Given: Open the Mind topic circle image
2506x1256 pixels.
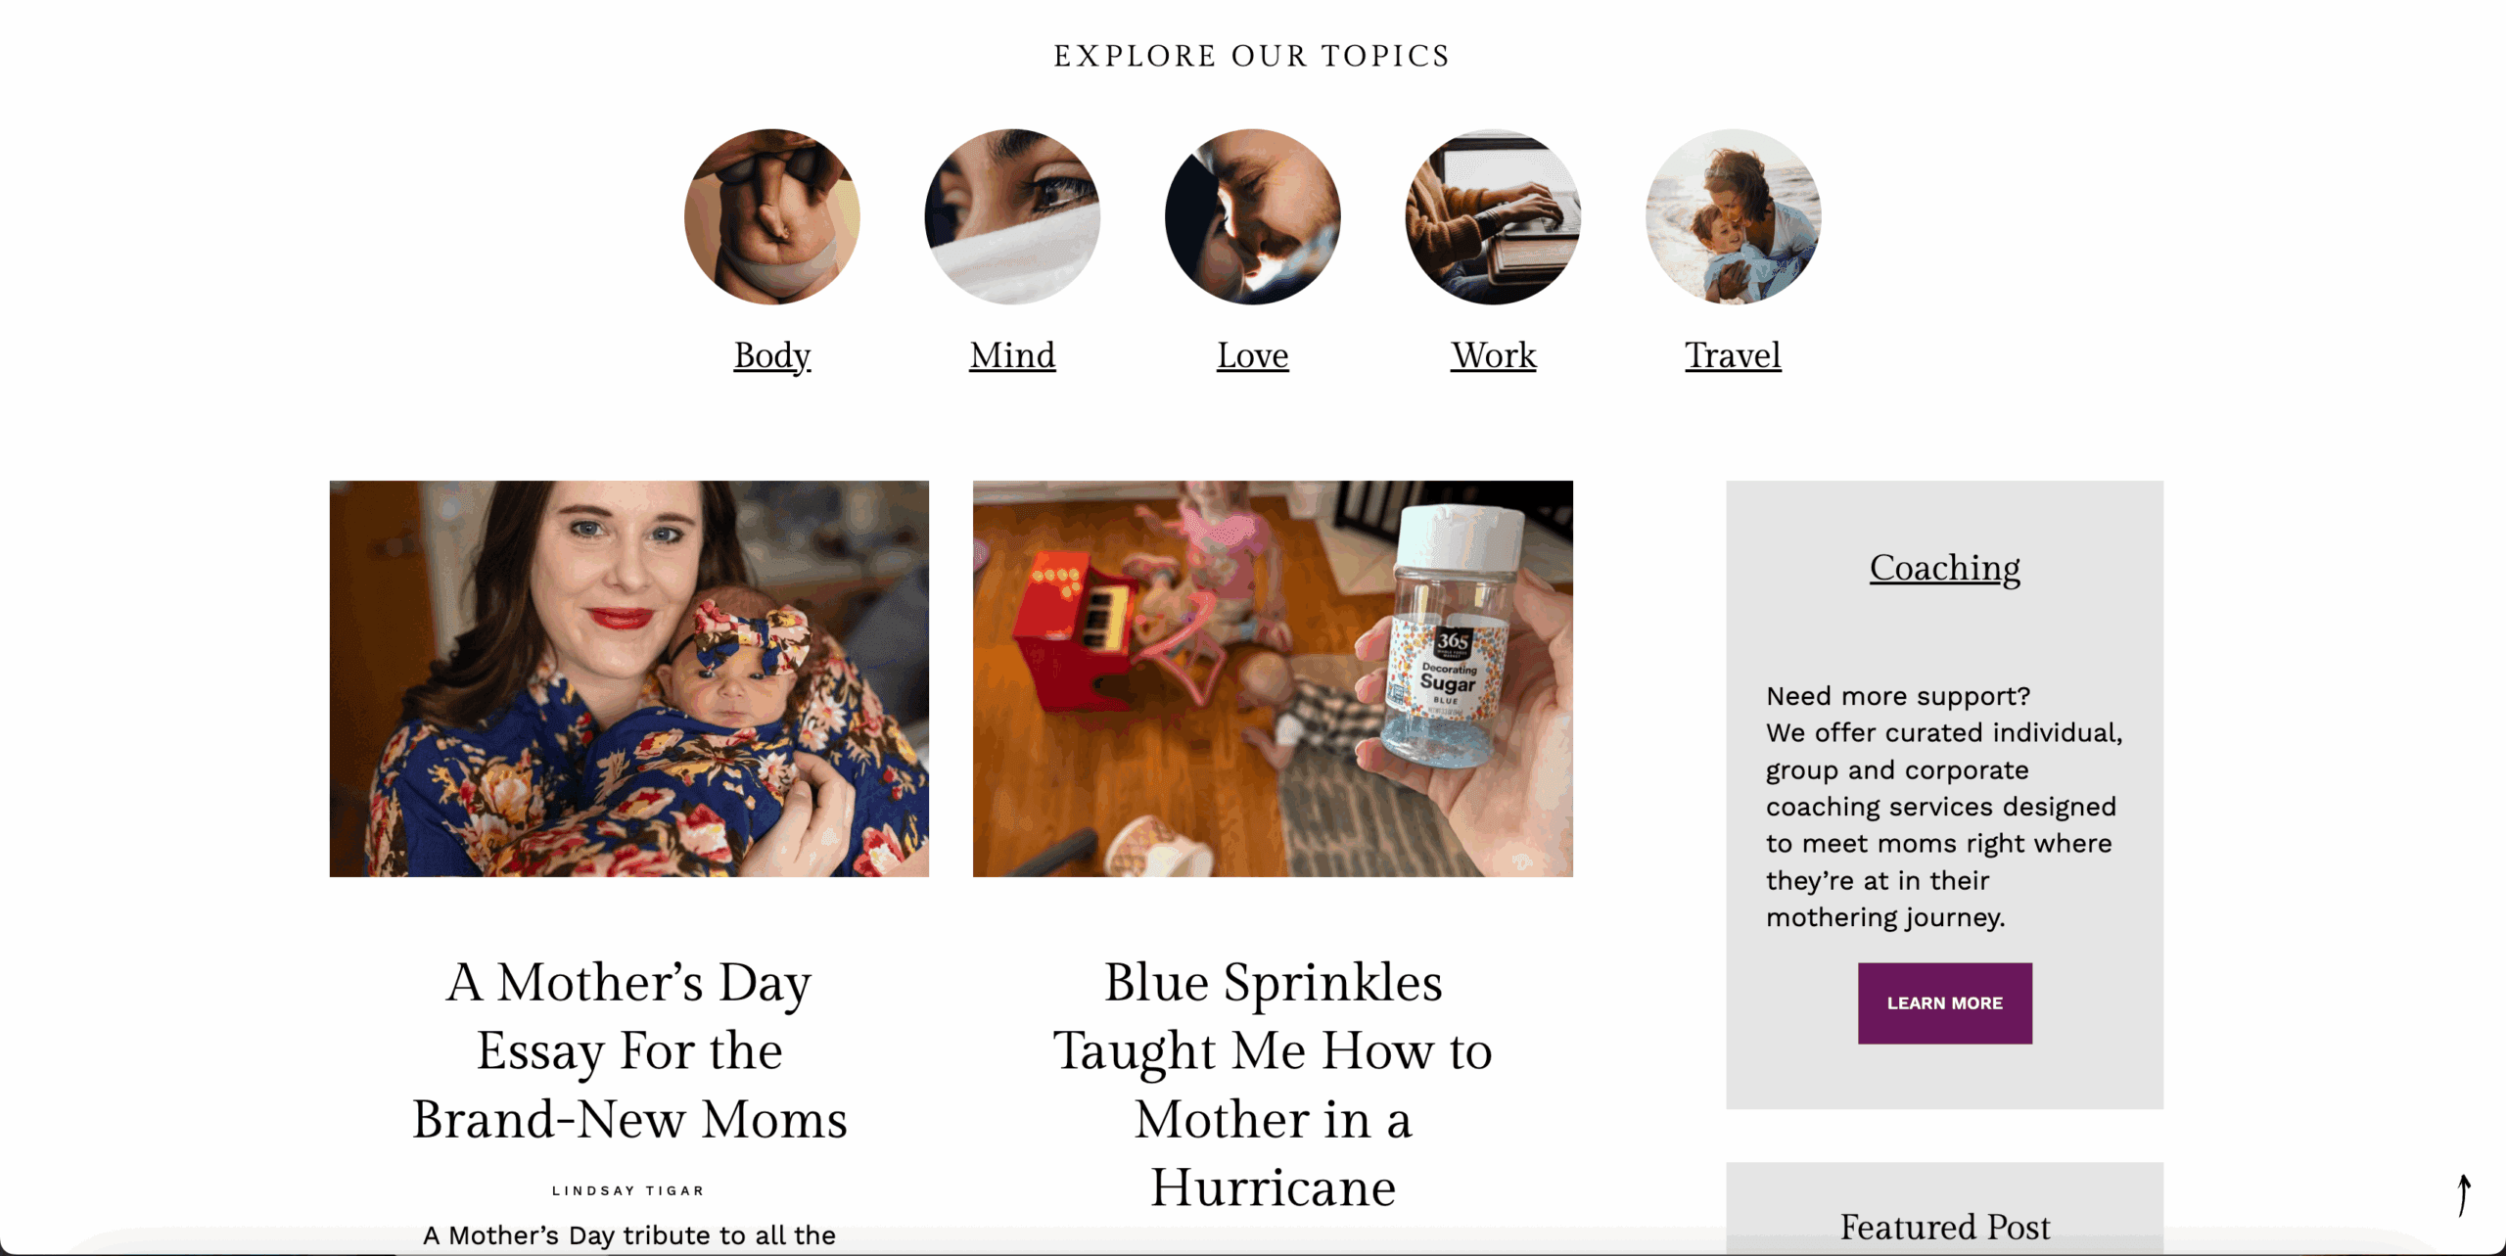Looking at the screenshot, I should click(1012, 216).
